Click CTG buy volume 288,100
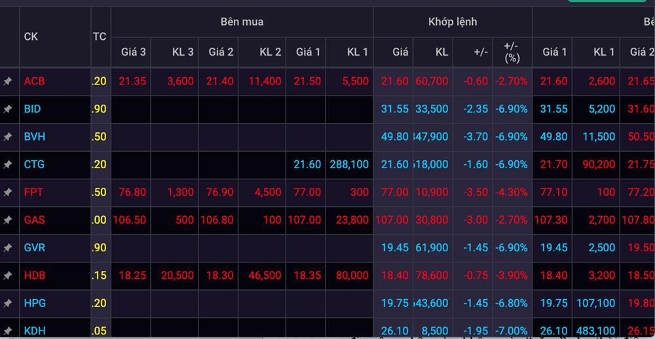Image resolution: width=655 pixels, height=339 pixels. click(349, 165)
